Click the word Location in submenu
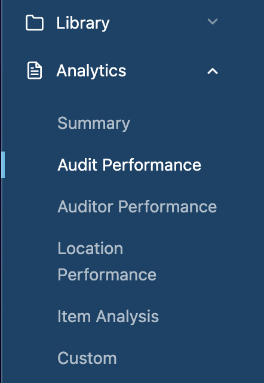The width and height of the screenshot is (264, 383). click(90, 249)
